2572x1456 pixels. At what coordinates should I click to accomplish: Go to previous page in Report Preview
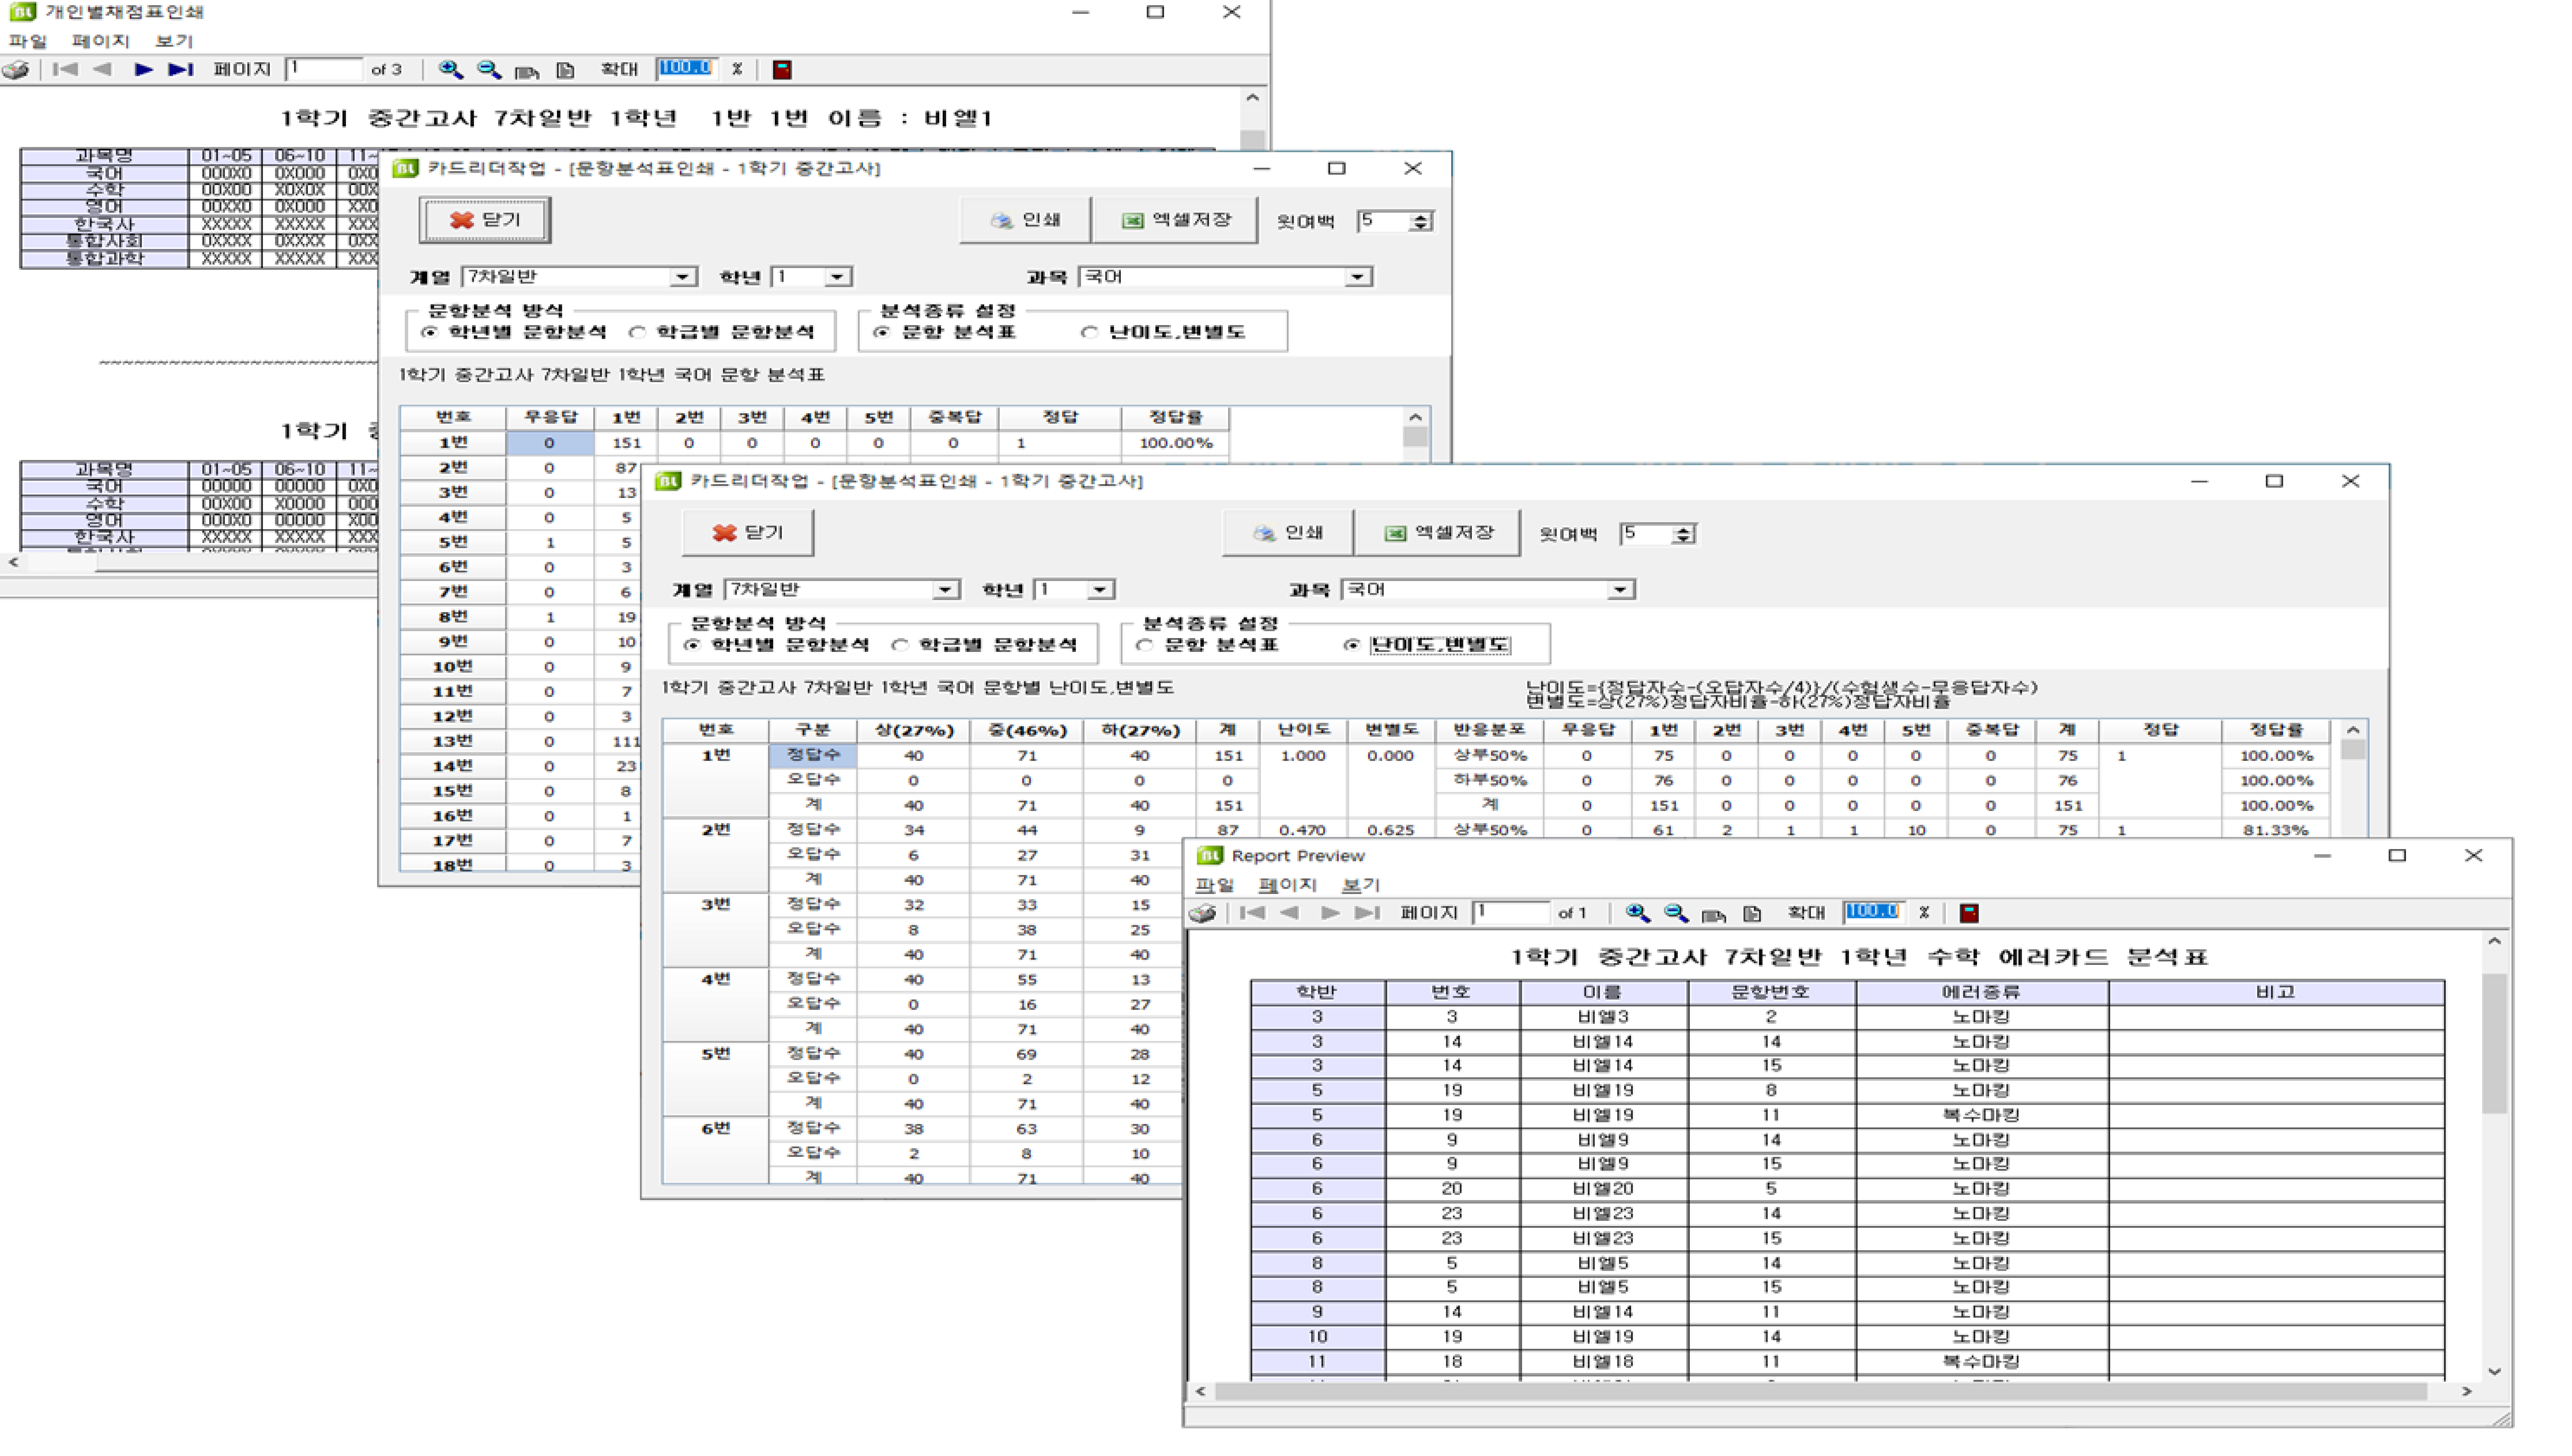tap(1289, 913)
